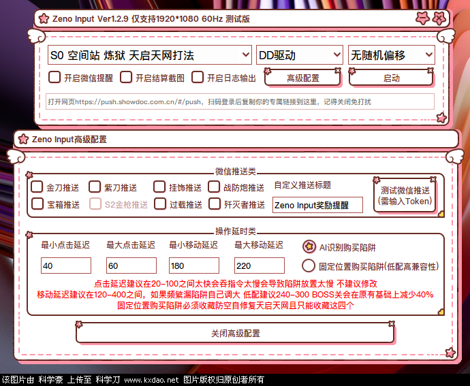Screen dimensions: 470x386
Task: Click the star at bottom-right corner of main panel
Action: pos(441,118)
